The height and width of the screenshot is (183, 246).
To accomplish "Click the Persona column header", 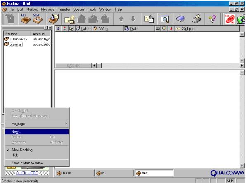I will [x=17, y=34].
